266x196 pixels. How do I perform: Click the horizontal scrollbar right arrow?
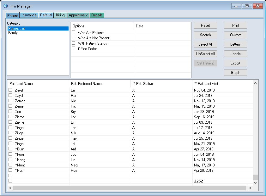point(250,188)
